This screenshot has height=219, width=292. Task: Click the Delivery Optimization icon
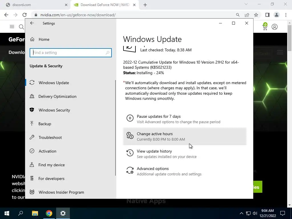click(x=32, y=96)
